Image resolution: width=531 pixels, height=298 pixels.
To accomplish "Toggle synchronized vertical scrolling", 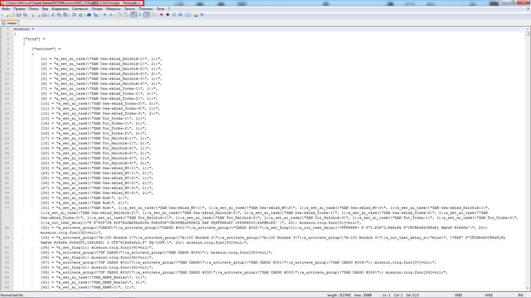I will pos(119,15).
